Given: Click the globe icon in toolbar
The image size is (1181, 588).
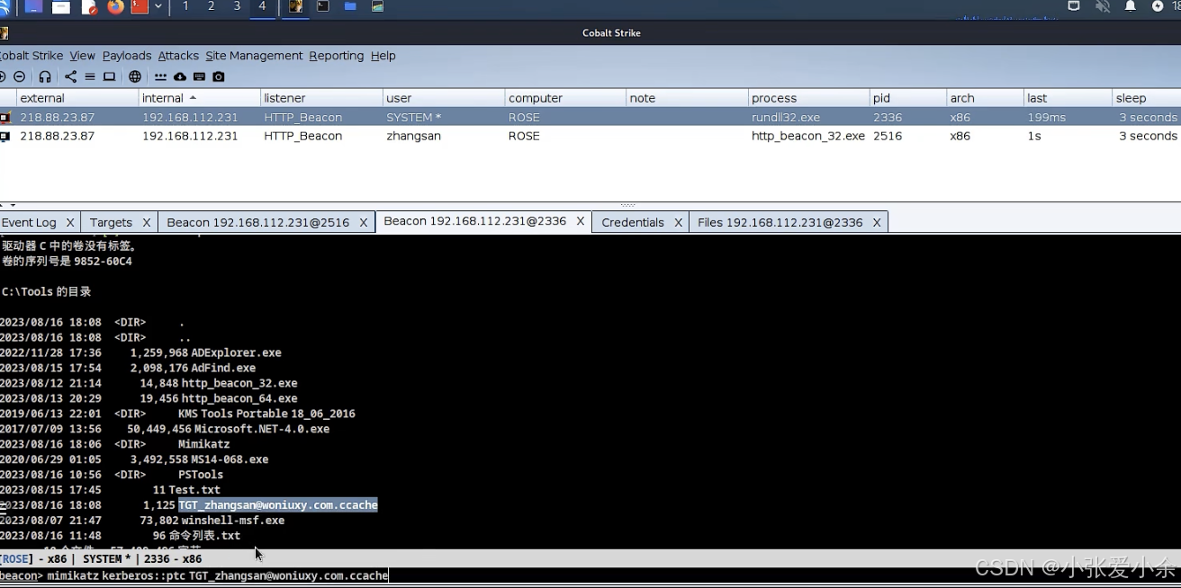Looking at the screenshot, I should tap(135, 76).
